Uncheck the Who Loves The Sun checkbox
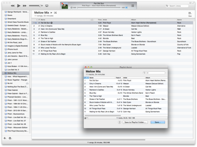The image size is (197, 147). click(39, 48)
